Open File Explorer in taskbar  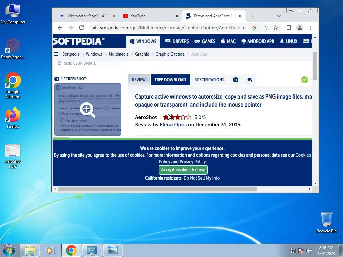click(30, 250)
